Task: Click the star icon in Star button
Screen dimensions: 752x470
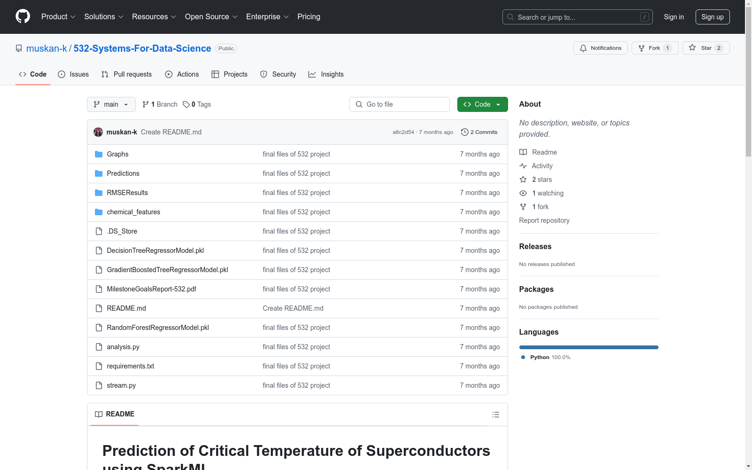Action: (692, 47)
